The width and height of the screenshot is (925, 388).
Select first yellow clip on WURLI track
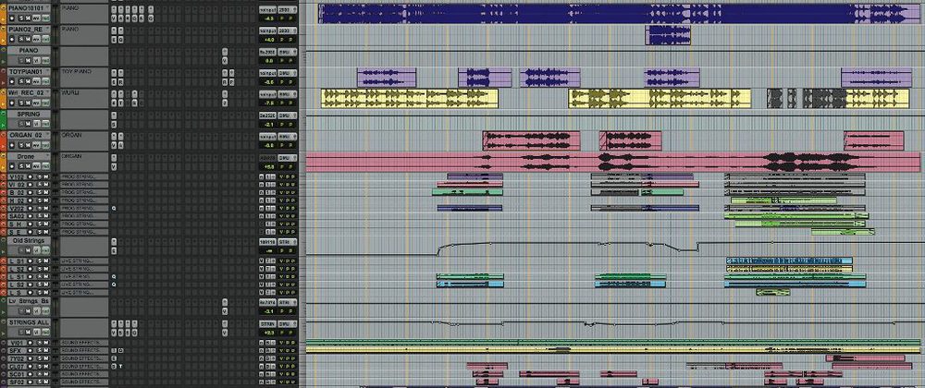click(x=410, y=98)
